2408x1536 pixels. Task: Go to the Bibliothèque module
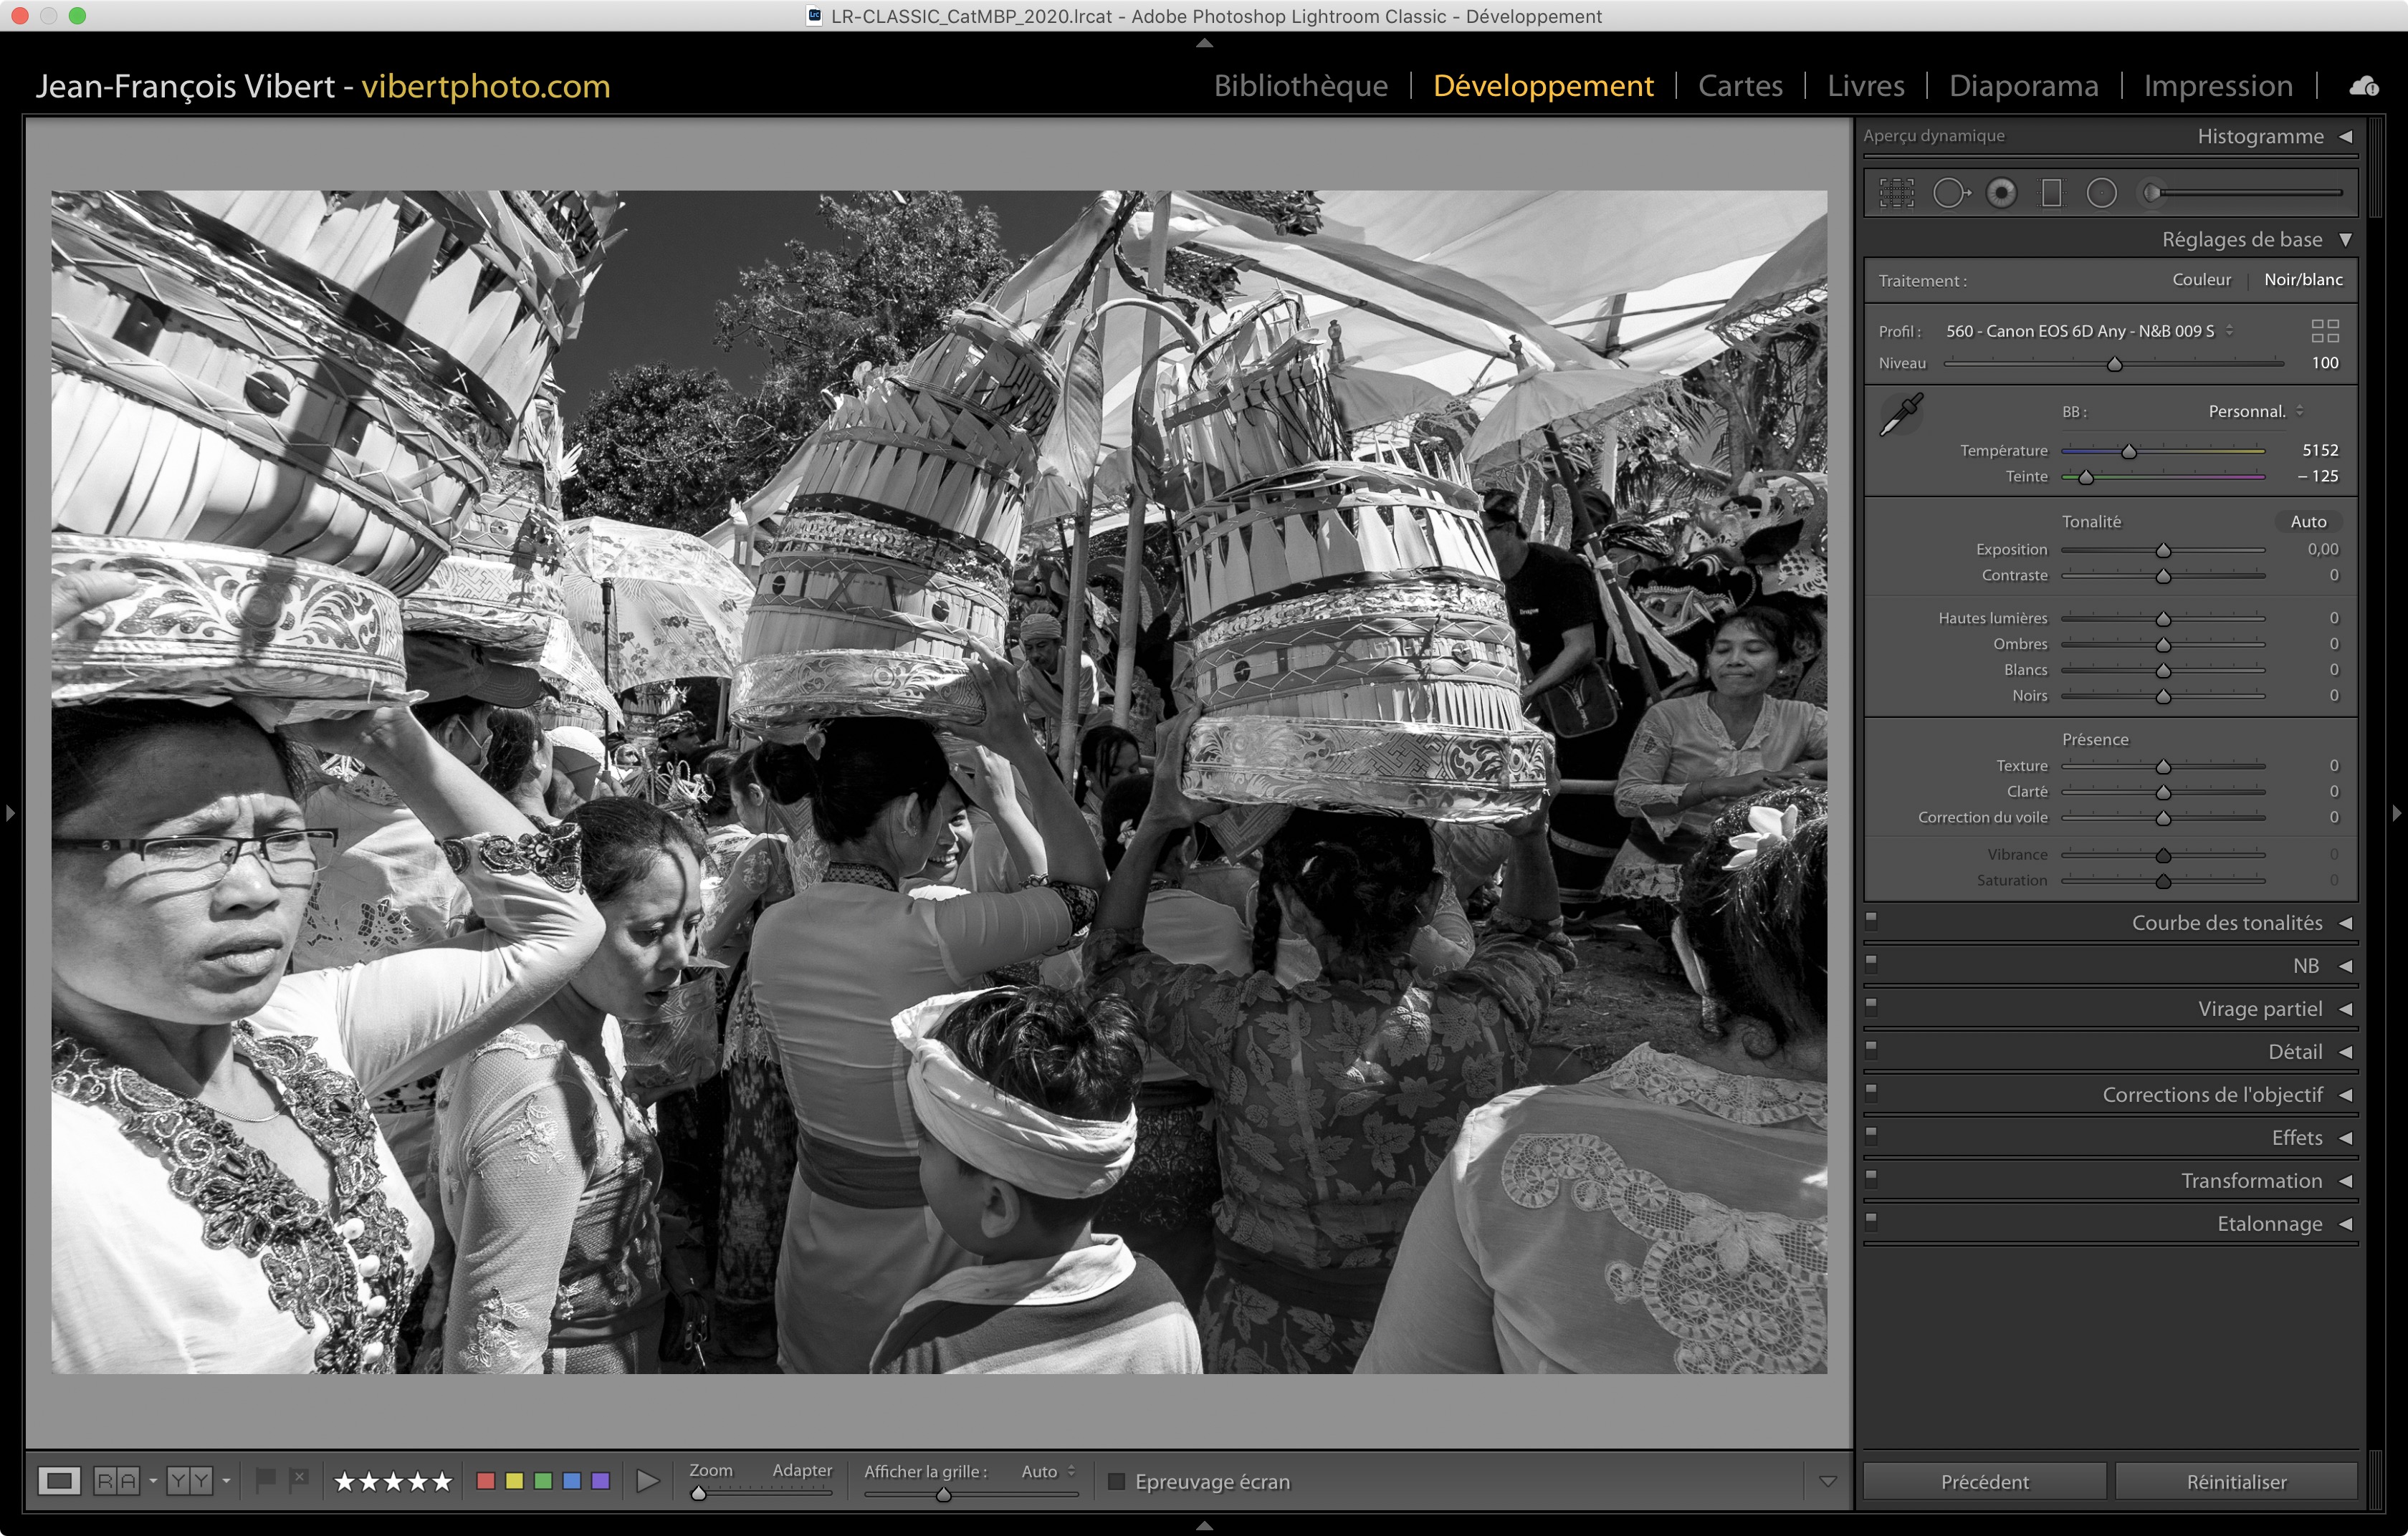coord(1300,86)
